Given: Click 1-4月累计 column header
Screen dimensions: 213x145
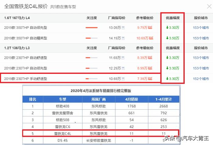Looking at the screenshot, I should pyautogui.click(x=164, y=99).
